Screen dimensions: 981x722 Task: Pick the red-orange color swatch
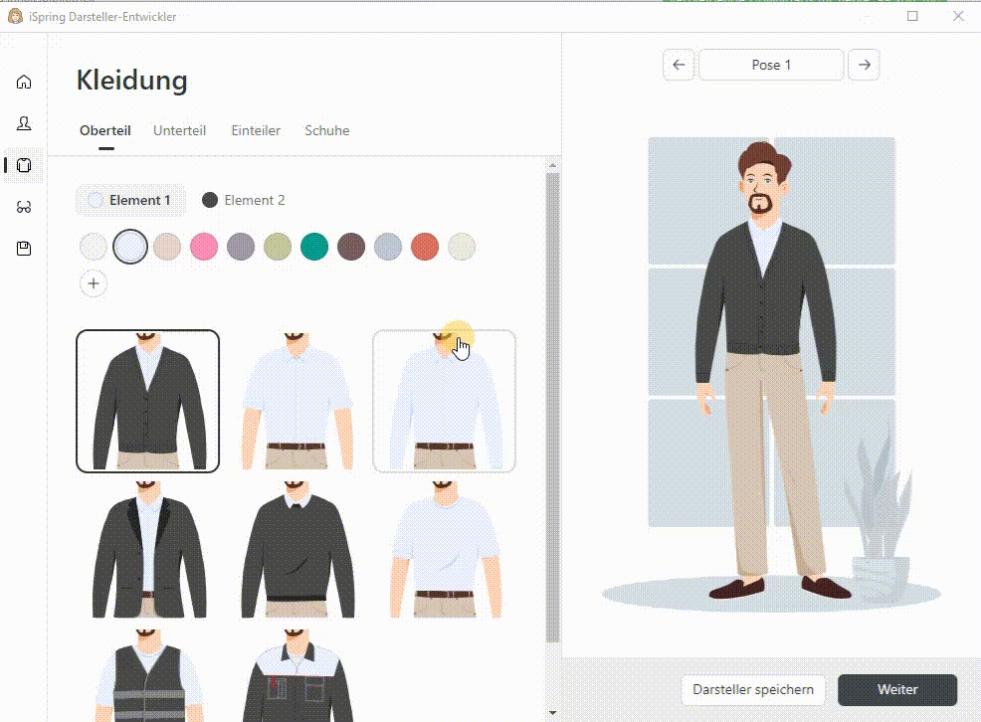pyautogui.click(x=425, y=247)
